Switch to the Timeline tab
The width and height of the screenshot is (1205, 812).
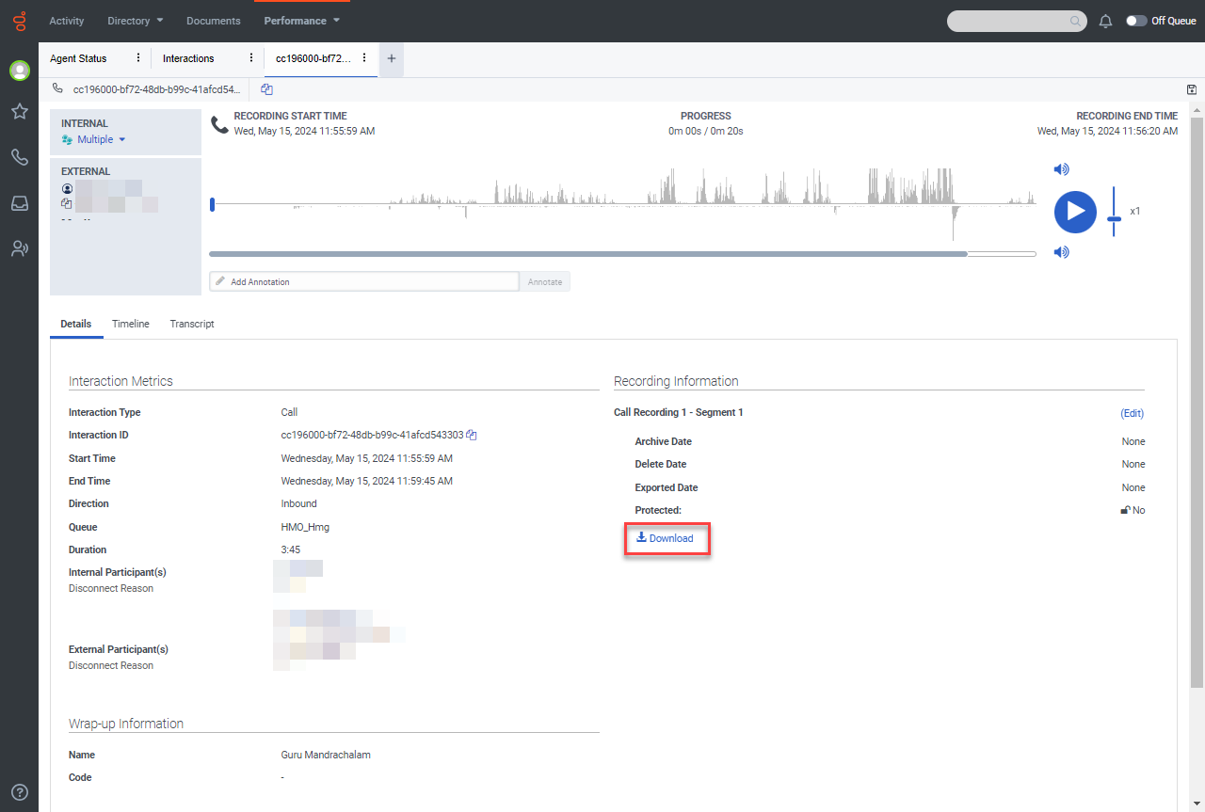point(131,324)
